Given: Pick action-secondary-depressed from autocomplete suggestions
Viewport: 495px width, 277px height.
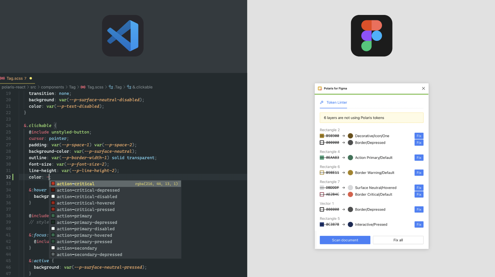Looking at the screenshot, I should [89, 254].
